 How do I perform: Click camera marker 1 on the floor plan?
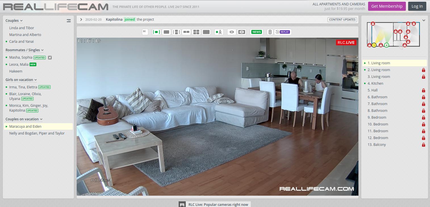[374, 45]
